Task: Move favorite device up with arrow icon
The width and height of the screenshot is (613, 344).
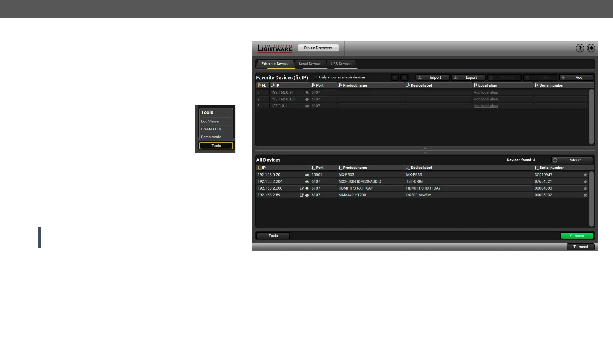Action: pyautogui.click(x=395, y=78)
